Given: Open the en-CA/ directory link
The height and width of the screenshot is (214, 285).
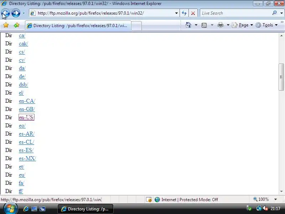Looking at the screenshot, I should (27, 101).
